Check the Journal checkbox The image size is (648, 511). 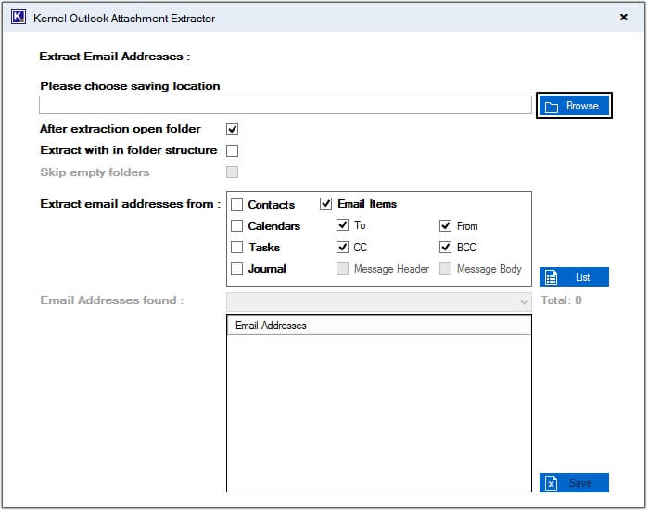[x=236, y=269]
